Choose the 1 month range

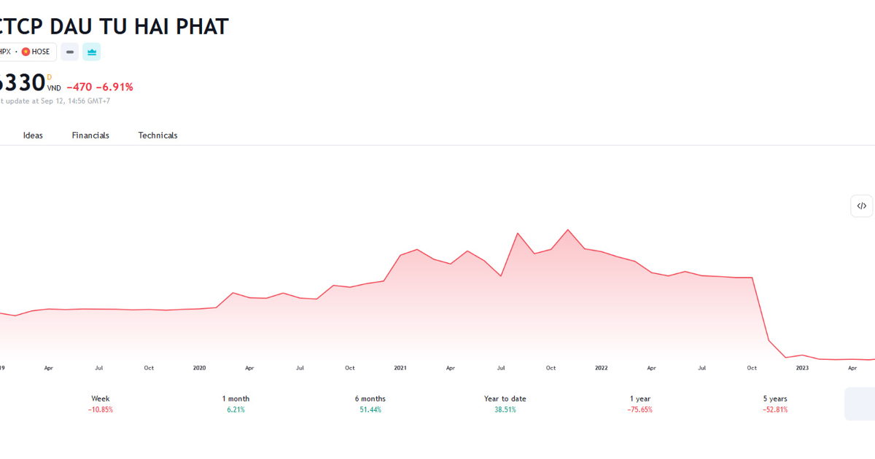click(x=236, y=404)
